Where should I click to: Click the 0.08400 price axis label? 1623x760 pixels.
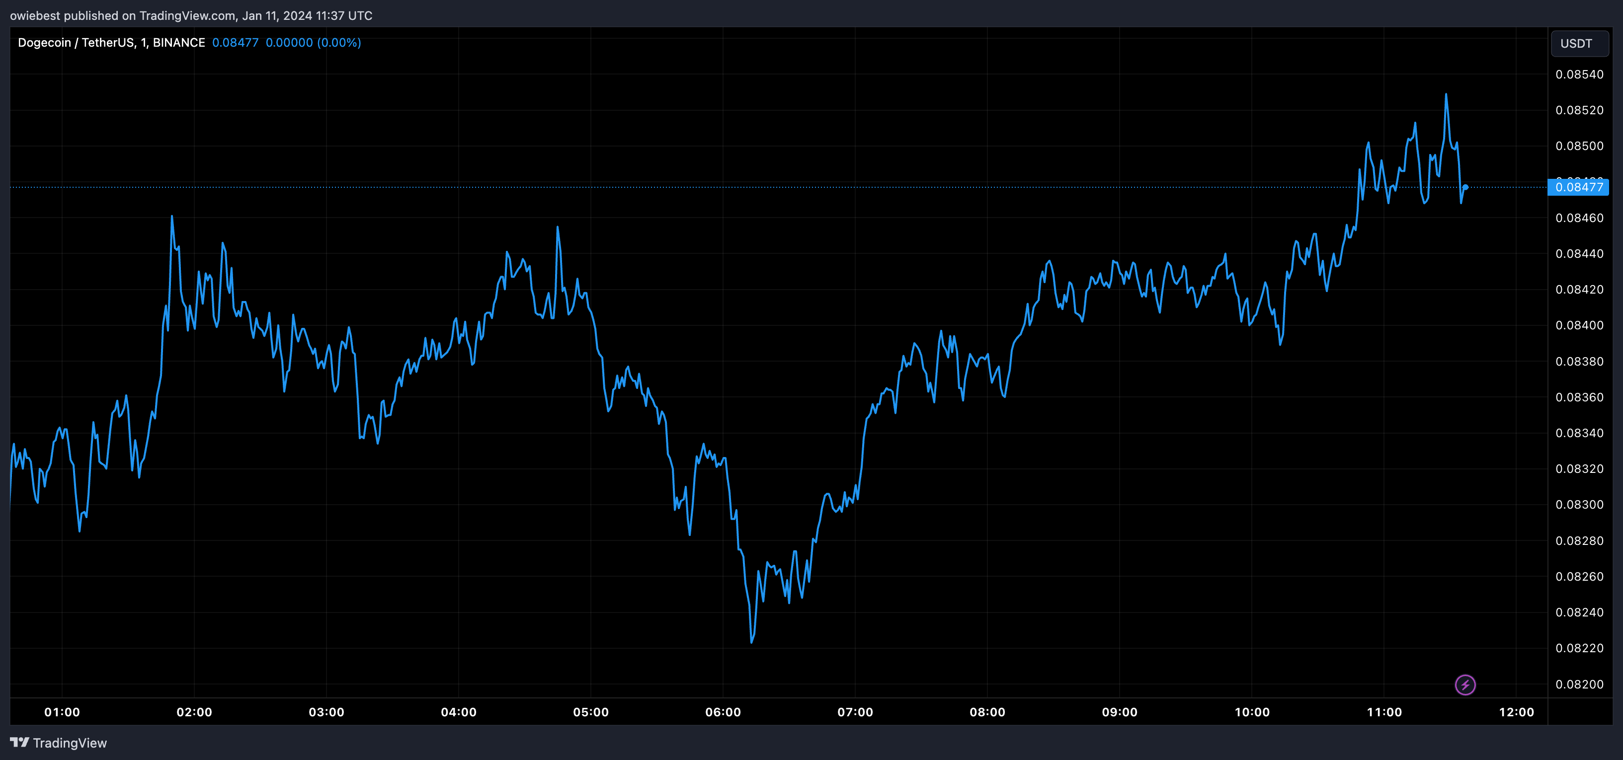1580,325
